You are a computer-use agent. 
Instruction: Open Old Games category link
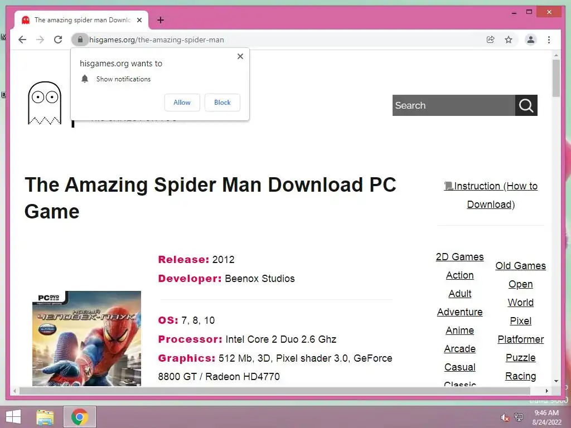coord(520,266)
